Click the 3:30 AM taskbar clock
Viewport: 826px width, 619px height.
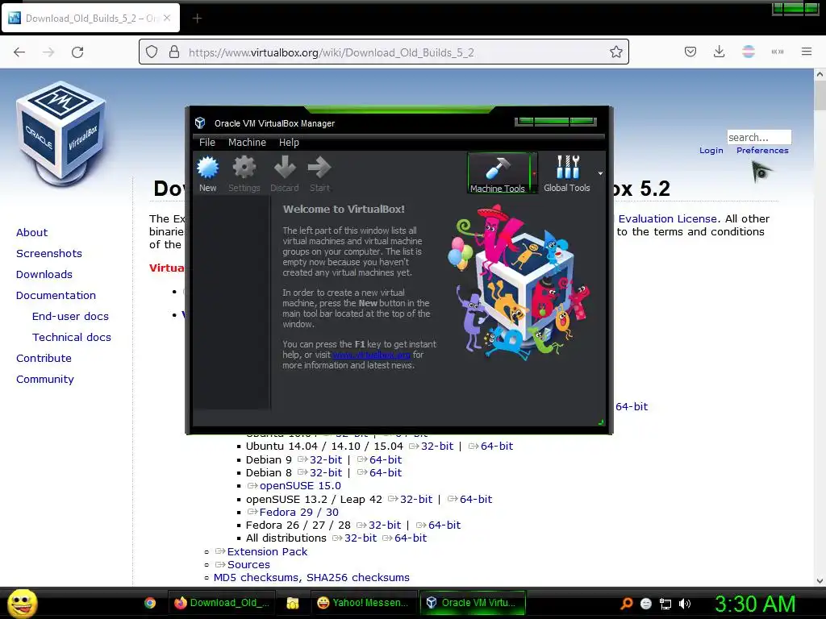coord(755,604)
